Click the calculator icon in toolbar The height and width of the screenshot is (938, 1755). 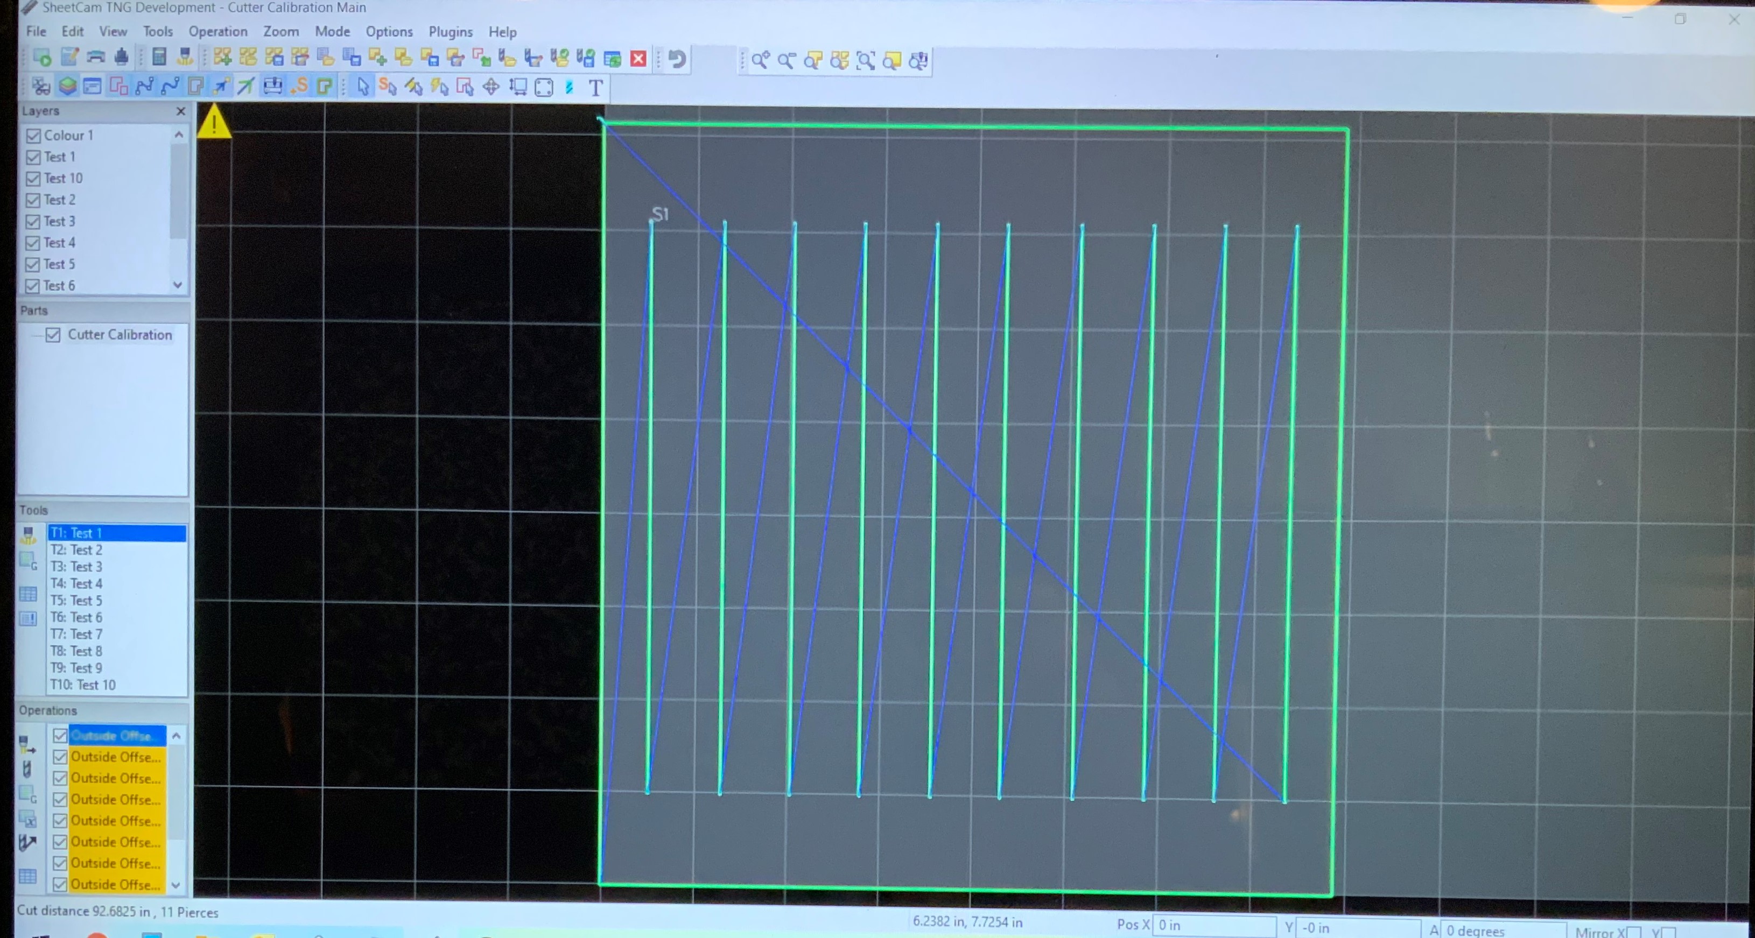click(159, 57)
